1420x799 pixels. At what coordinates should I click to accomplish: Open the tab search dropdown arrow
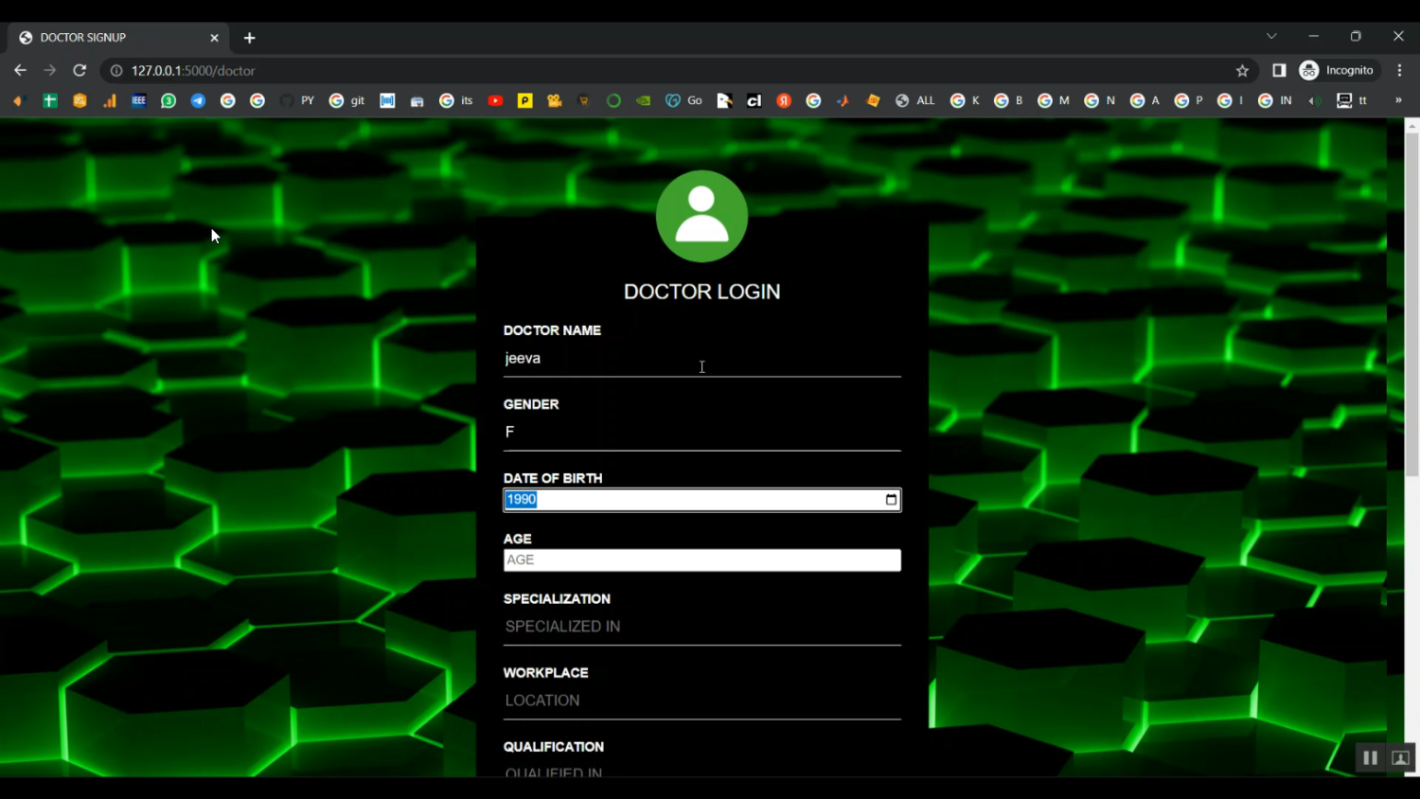[1271, 37]
